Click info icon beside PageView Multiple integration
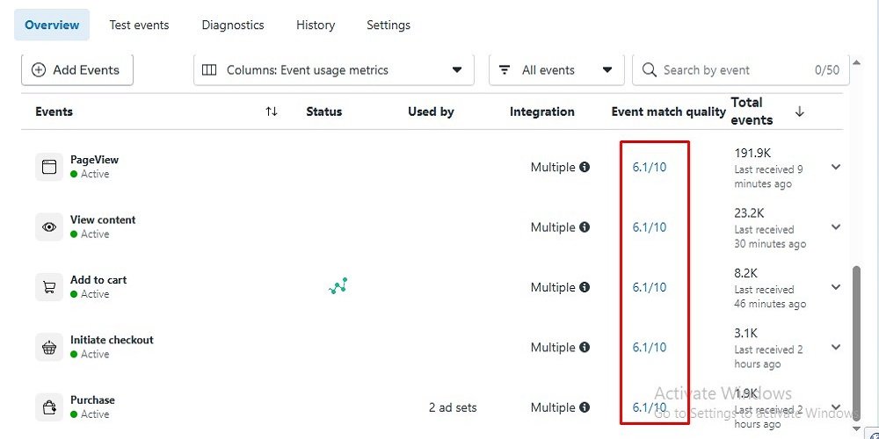Image resolution: width=879 pixels, height=439 pixels. pos(585,167)
